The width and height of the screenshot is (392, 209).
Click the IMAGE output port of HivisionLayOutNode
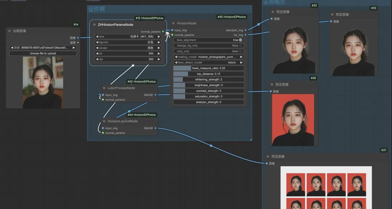155,128
